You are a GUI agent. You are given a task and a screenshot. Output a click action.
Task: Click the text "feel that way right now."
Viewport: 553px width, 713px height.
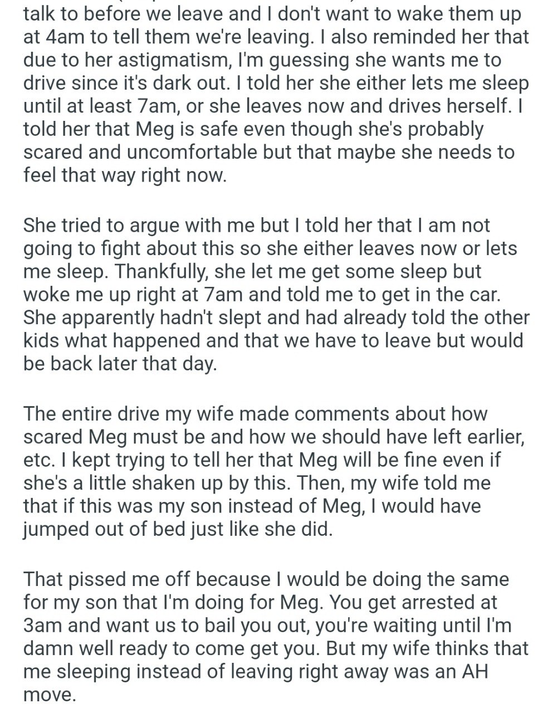pos(126,176)
